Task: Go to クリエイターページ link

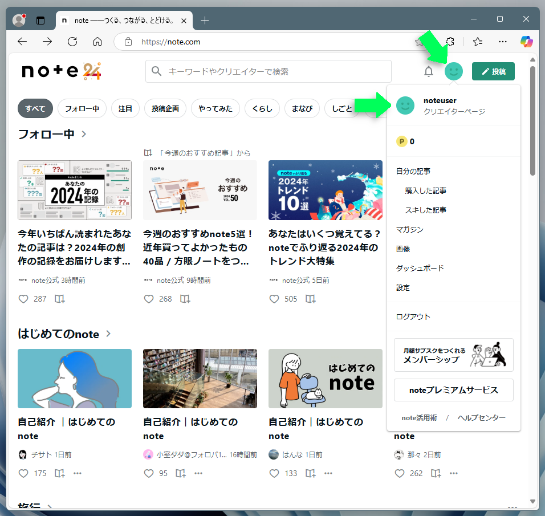Action: (x=454, y=111)
